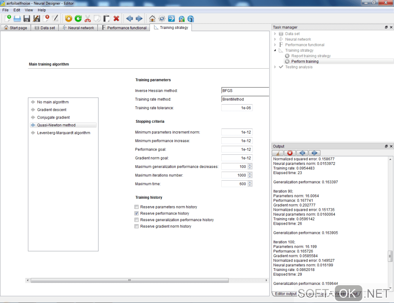Open the Edit menu

click(x=17, y=10)
